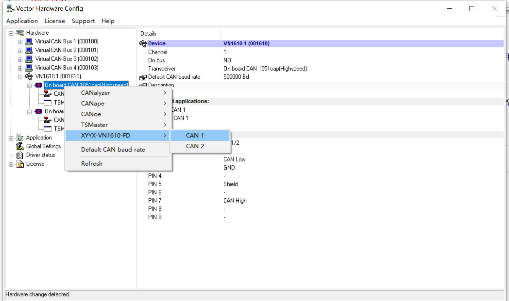Screen dimensions: 509x301
Task: Open the Support menu
Action: pos(83,21)
